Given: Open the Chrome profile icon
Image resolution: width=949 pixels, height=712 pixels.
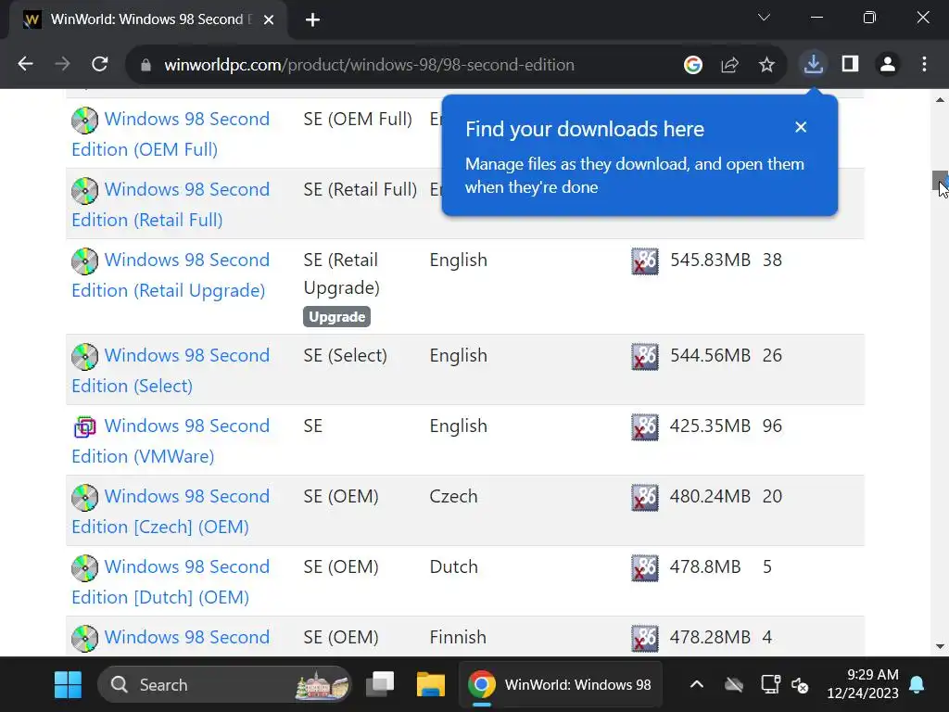Looking at the screenshot, I should click(887, 64).
